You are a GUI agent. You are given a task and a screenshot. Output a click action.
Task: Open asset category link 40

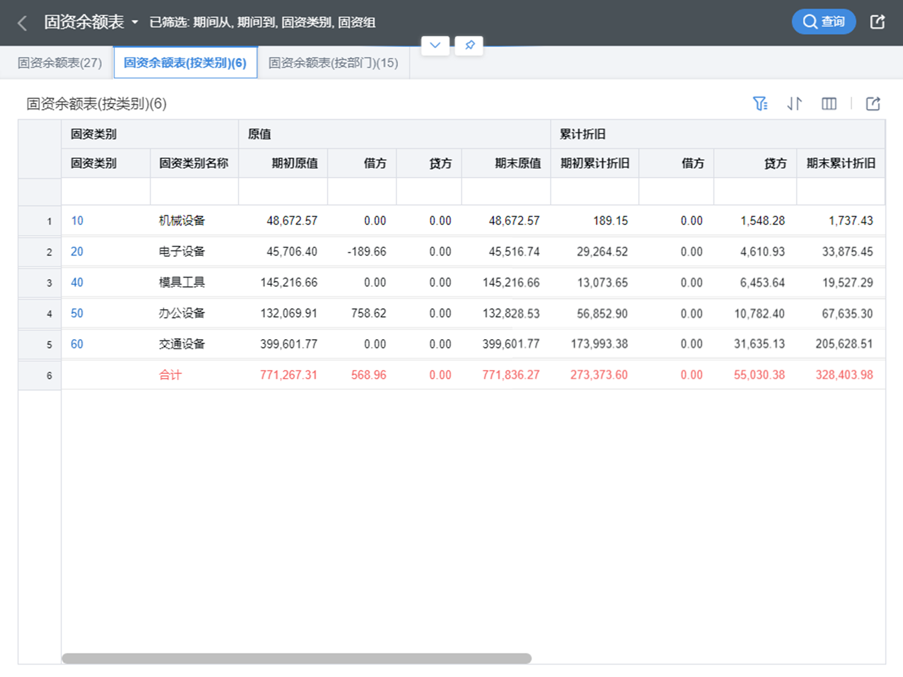pyautogui.click(x=77, y=282)
